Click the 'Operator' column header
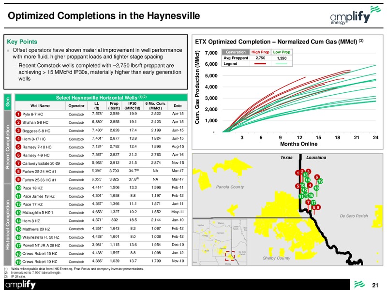Viewport: 387px width, 290px height. [76, 106]
